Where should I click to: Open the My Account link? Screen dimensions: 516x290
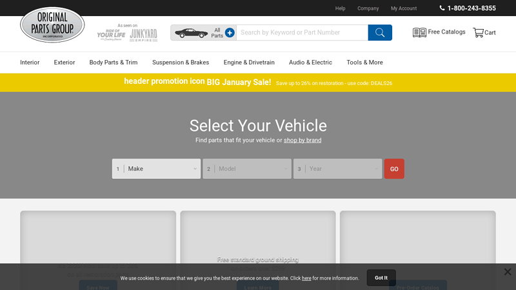tap(404, 8)
